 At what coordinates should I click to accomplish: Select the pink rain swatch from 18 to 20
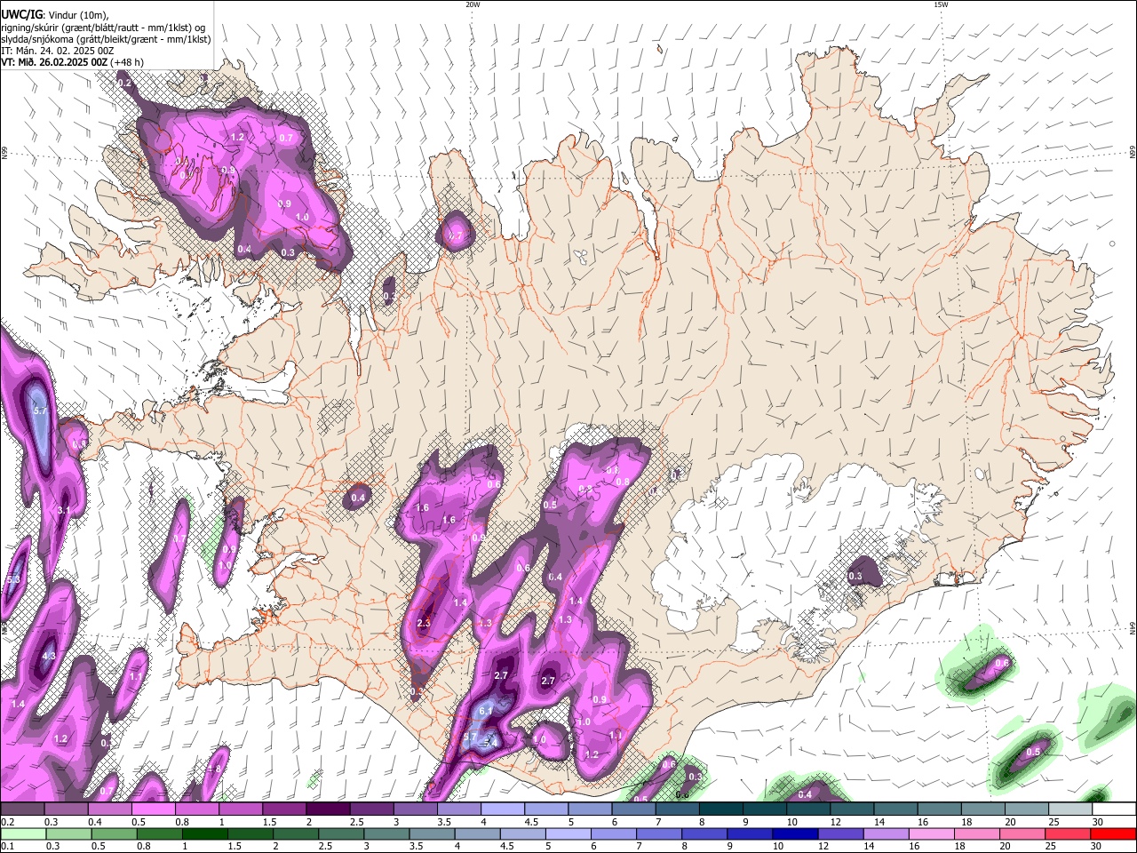[977, 833]
